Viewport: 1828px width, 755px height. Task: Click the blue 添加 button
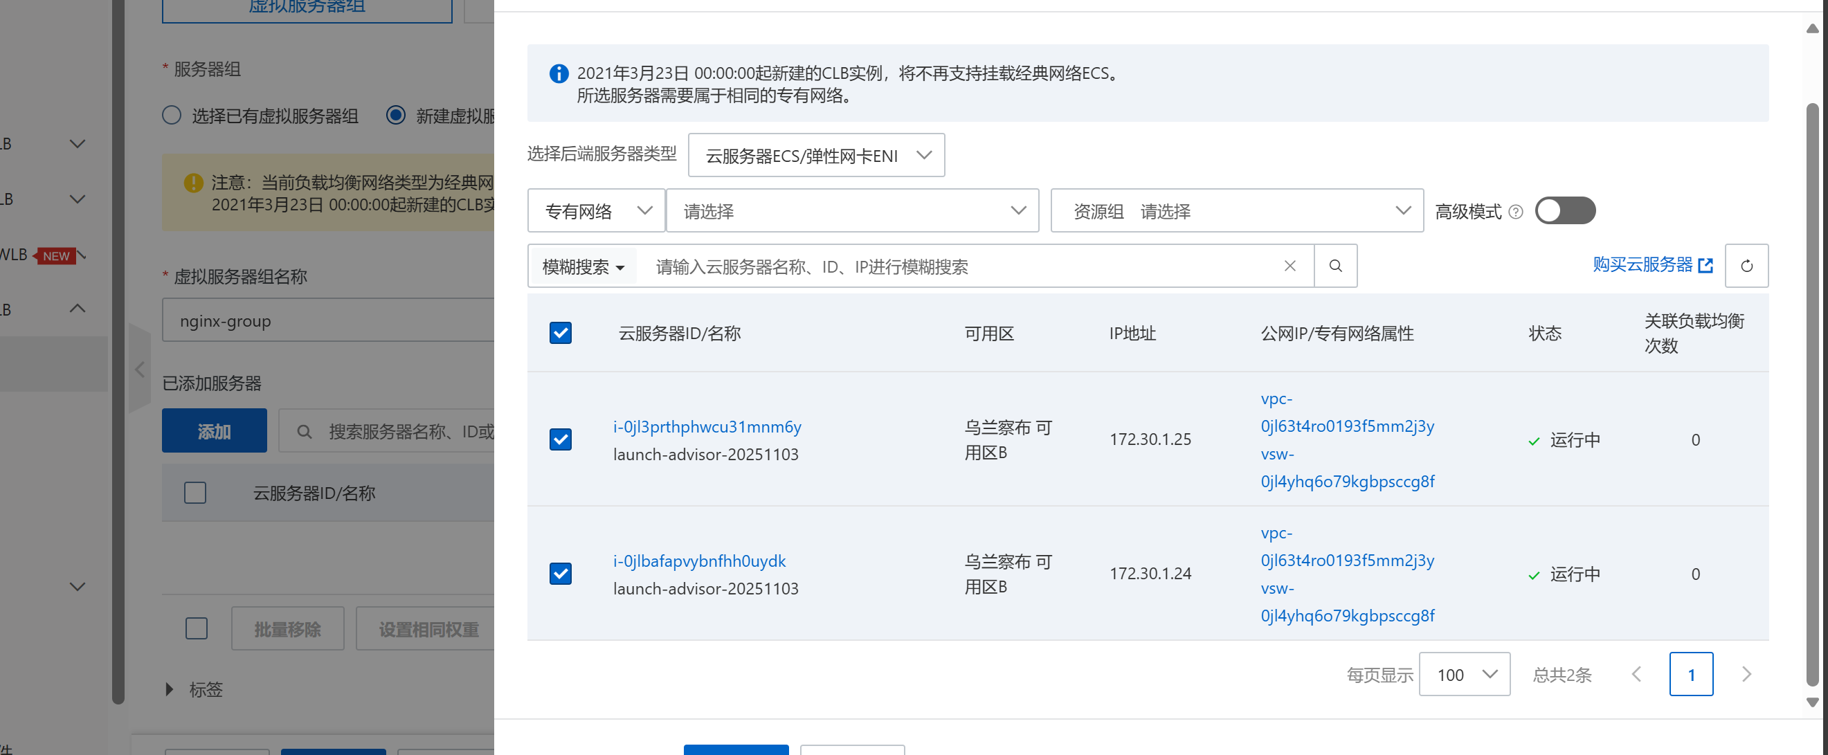pyautogui.click(x=214, y=430)
